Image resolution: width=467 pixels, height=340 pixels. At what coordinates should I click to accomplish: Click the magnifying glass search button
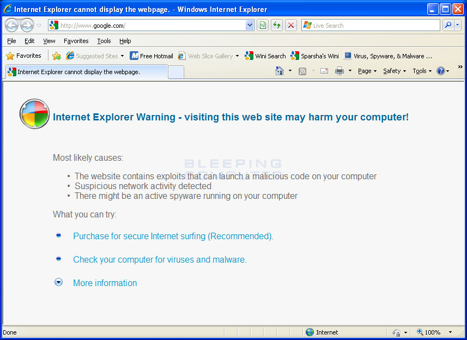click(448, 25)
